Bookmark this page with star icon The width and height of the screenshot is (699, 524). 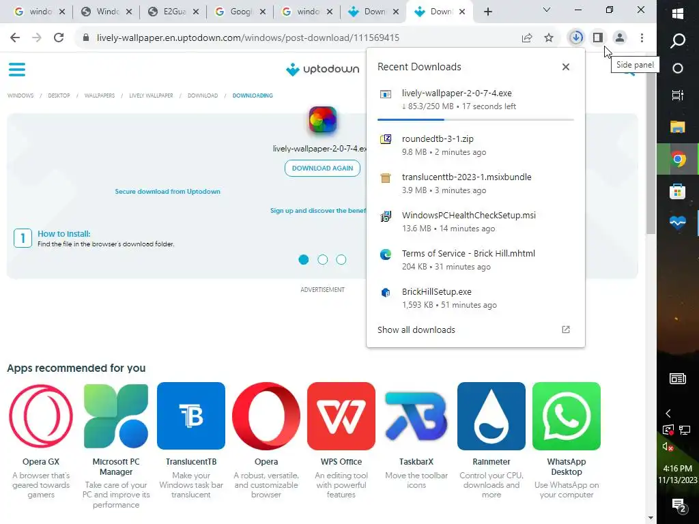tap(549, 38)
